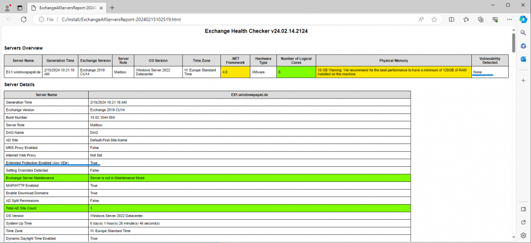Viewport: 531px width, 243px height.
Task: Toggle sidebar visibility icon
Action: [x=523, y=209]
